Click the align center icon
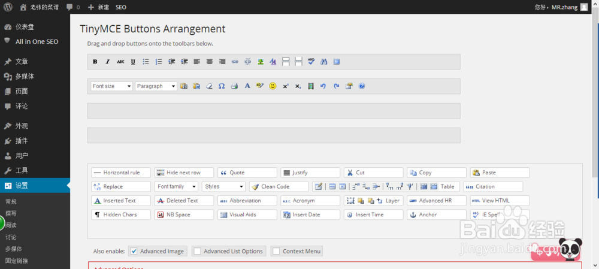This screenshot has height=269, width=599. point(209,62)
